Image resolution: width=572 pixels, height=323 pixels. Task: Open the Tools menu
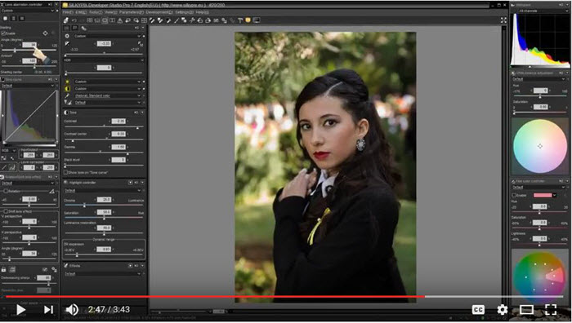[96, 12]
